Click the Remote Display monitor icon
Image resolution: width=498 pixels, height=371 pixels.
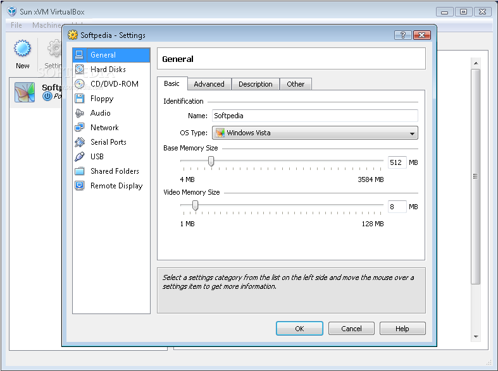(x=79, y=186)
